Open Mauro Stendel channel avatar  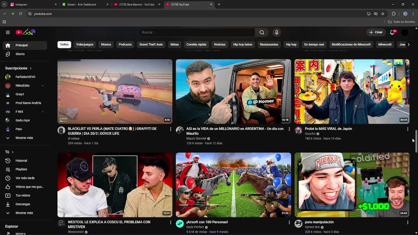[x=180, y=130]
